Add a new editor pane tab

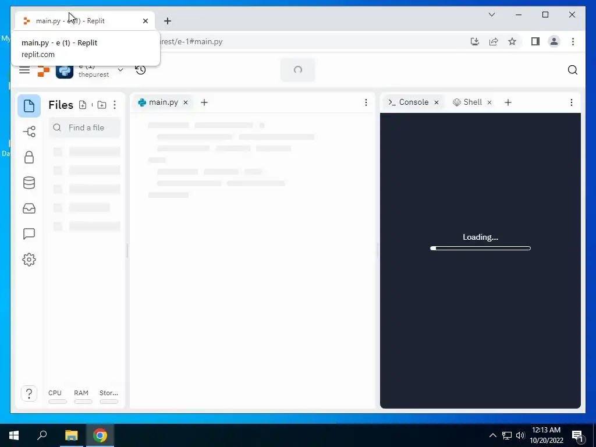[x=204, y=102]
